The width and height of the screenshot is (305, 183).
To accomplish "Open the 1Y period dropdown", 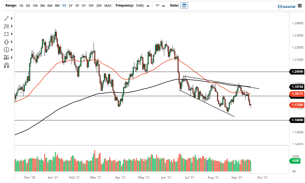I will [160, 5].
